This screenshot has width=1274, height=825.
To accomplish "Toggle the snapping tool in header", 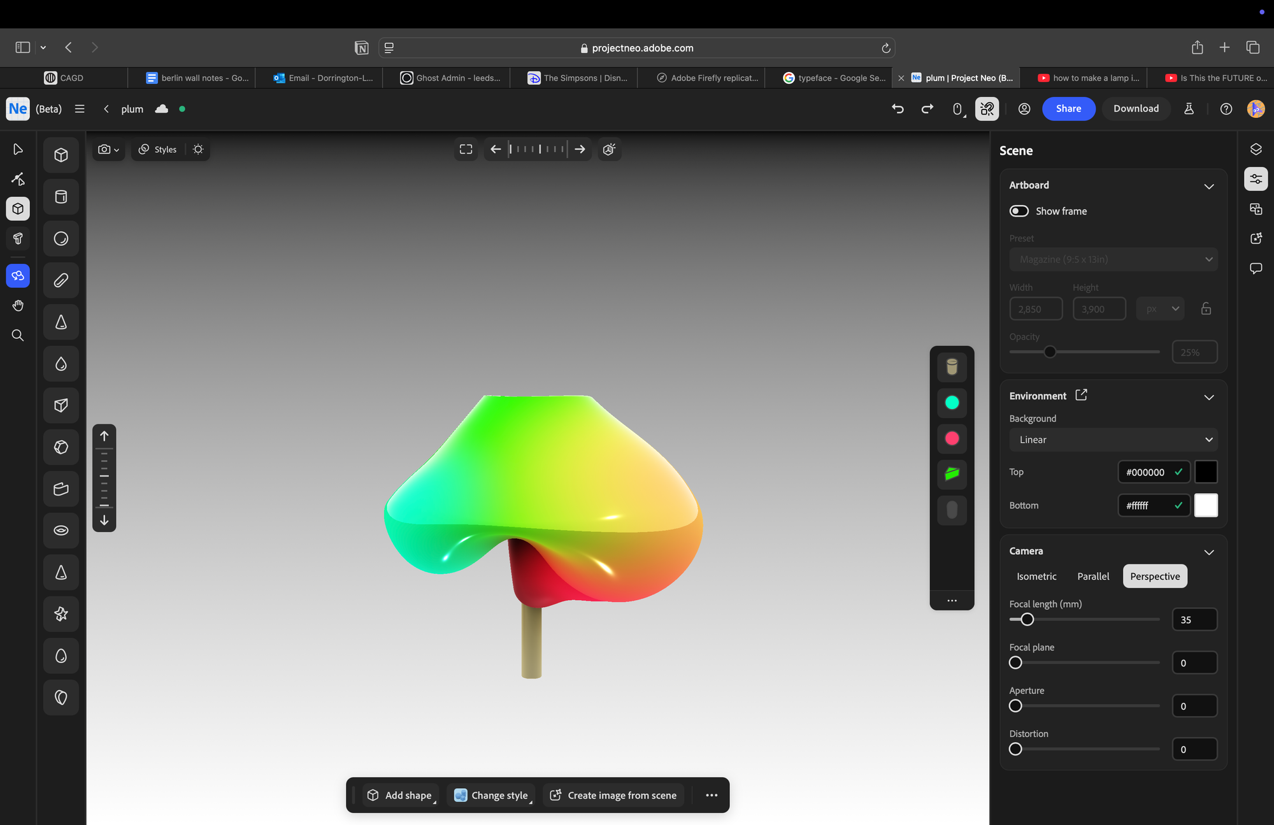I will [987, 109].
